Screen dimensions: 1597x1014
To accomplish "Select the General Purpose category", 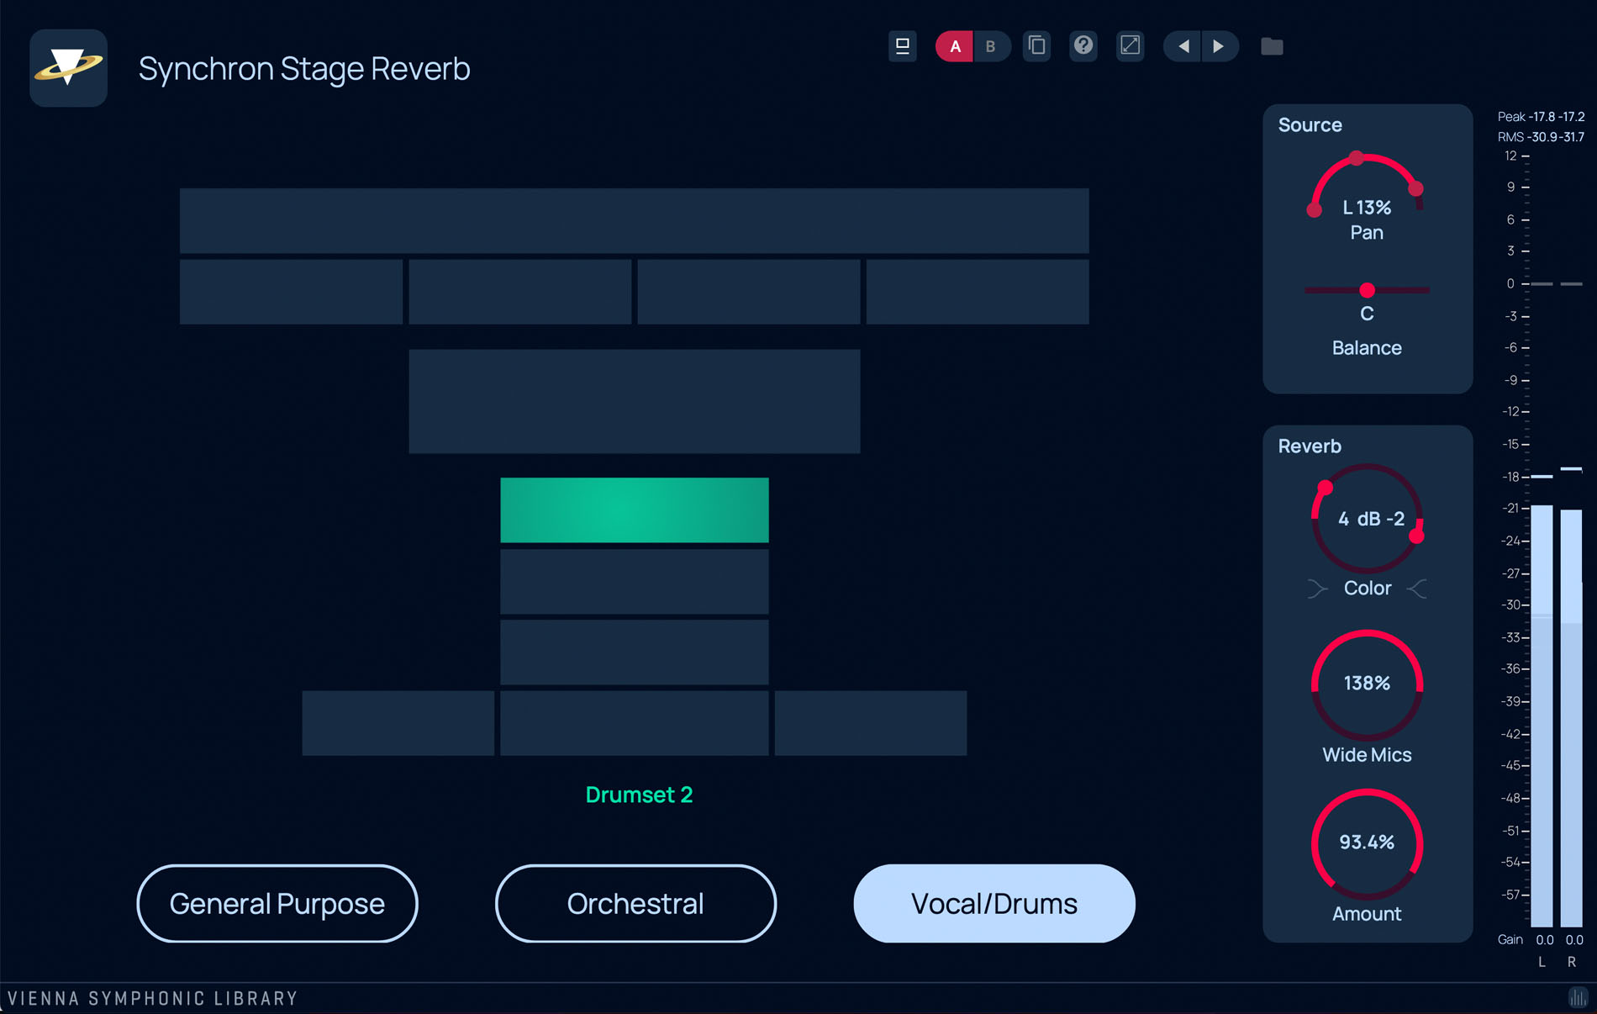I will (277, 904).
